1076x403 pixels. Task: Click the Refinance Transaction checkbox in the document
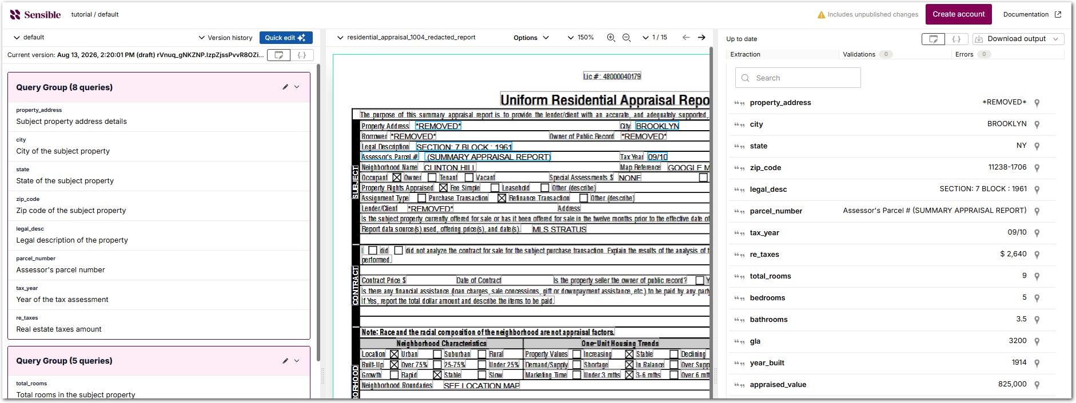coord(502,198)
